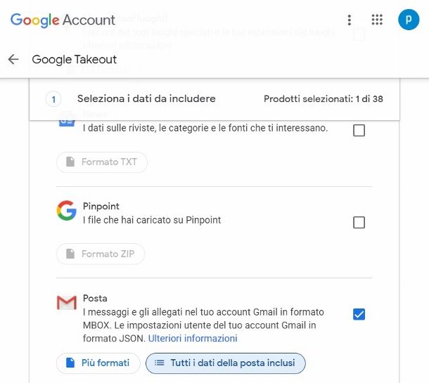Click the Prodotti selezionati counter text
The width and height of the screenshot is (429, 383).
tap(323, 99)
